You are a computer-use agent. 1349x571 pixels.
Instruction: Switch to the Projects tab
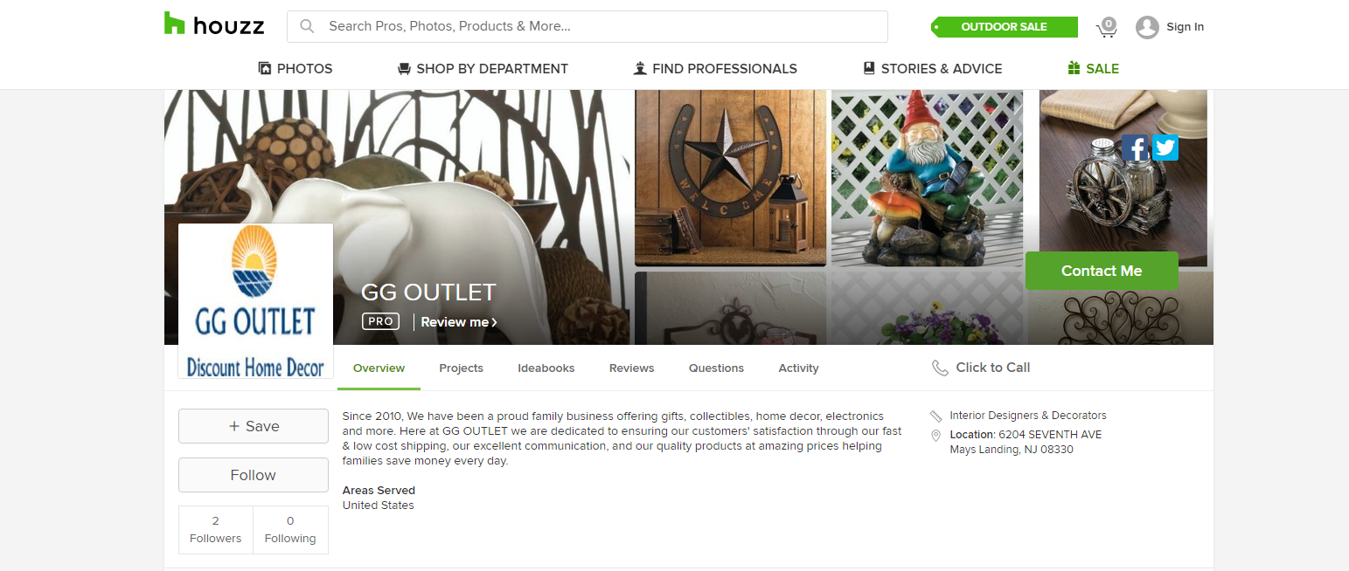(461, 368)
